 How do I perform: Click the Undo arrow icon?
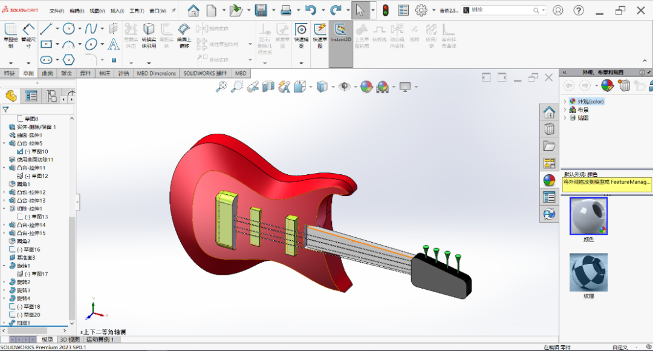click(311, 10)
